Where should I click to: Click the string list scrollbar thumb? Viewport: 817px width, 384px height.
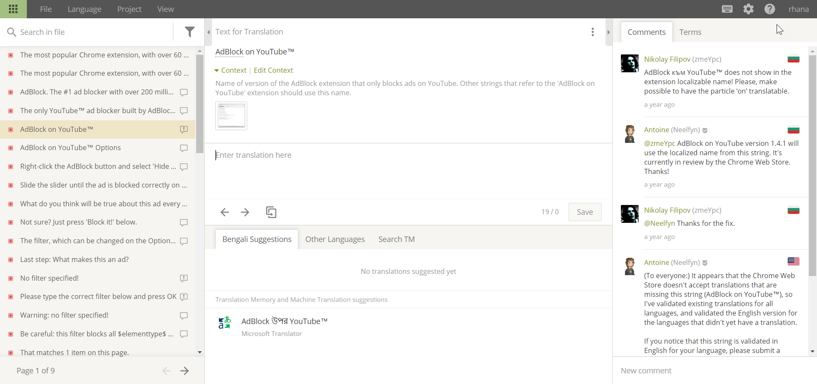[200, 104]
